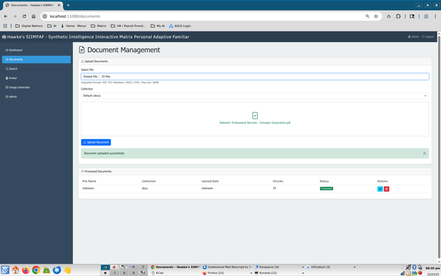Reload the page using browser refresh icon
Screen dimensions: 441x276
(24, 16)
